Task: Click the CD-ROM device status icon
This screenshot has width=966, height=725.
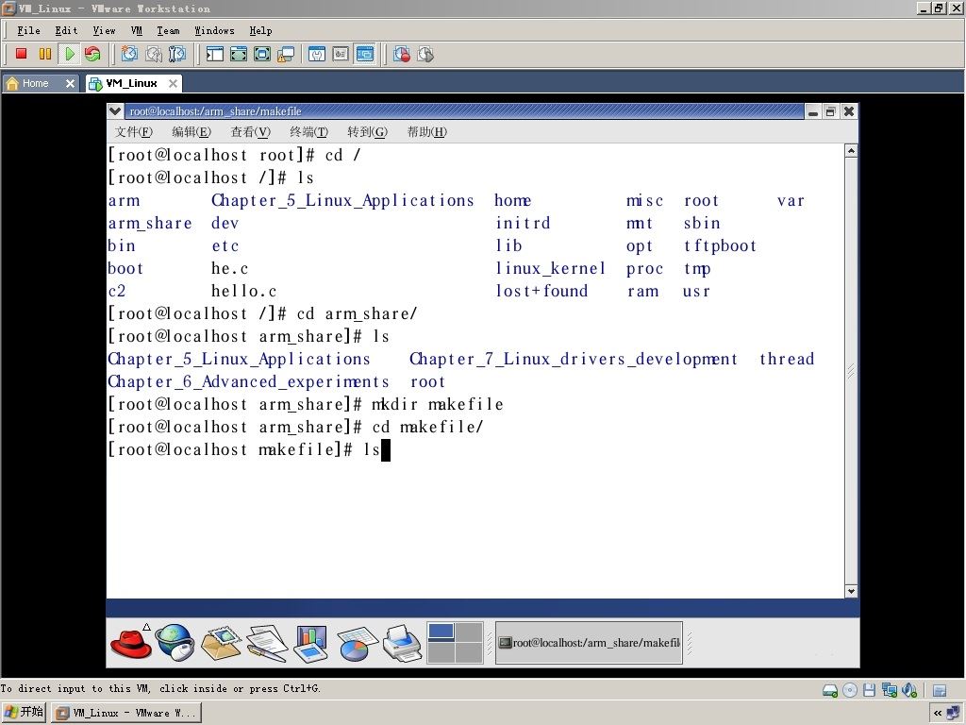Action: pos(850,690)
